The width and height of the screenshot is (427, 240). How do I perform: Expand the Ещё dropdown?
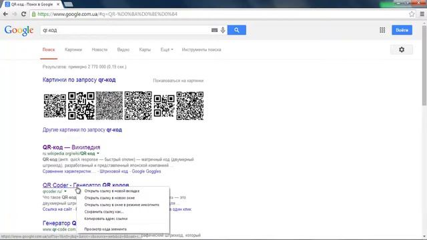coord(167,50)
